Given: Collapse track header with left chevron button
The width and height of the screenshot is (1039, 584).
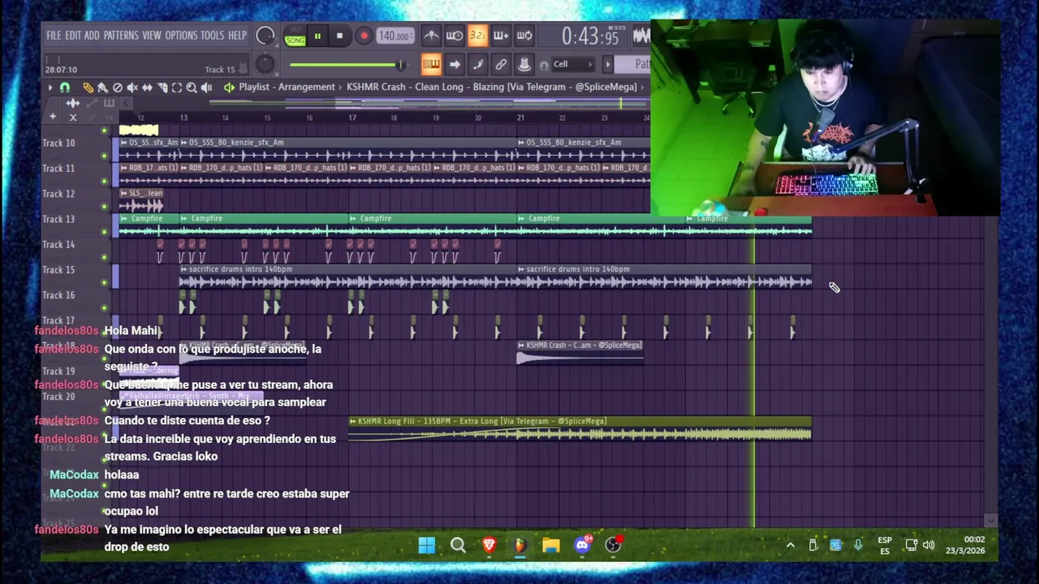Looking at the screenshot, I should click(x=126, y=103).
